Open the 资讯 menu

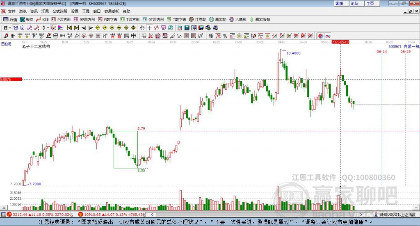34,11
